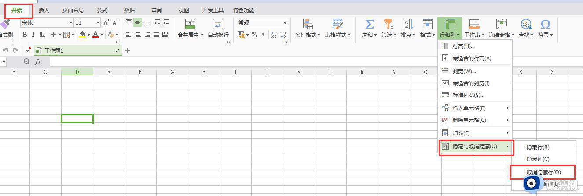Expand the Find (查找) dropdown
583x196 pixels.
point(532,35)
